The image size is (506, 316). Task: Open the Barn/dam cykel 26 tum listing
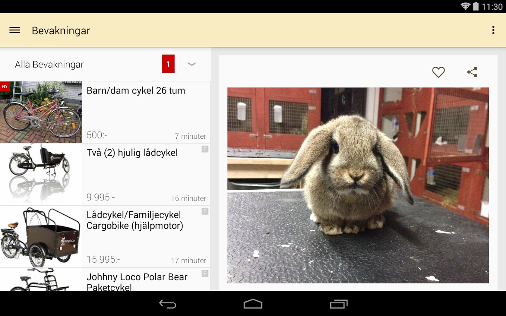136,90
